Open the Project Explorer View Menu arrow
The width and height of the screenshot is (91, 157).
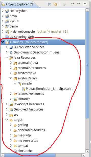click(73, 4)
